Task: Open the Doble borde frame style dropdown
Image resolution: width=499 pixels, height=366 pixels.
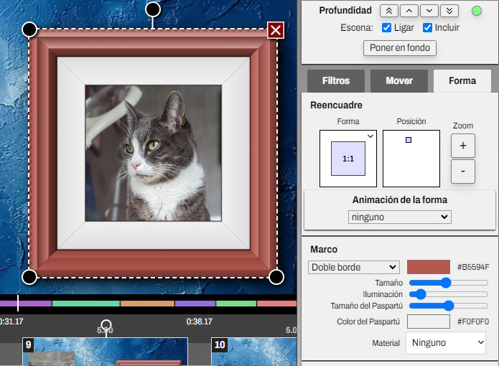Action: click(353, 267)
